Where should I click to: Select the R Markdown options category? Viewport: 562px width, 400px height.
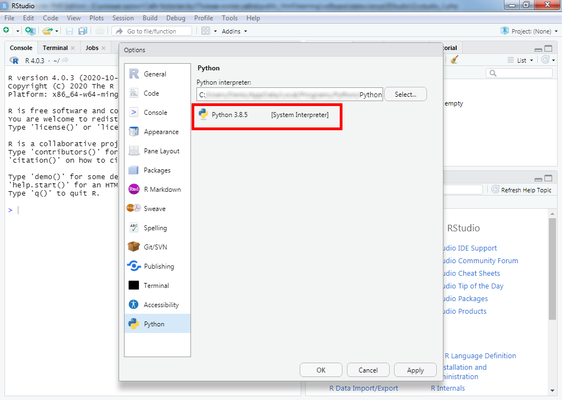pyautogui.click(x=162, y=190)
